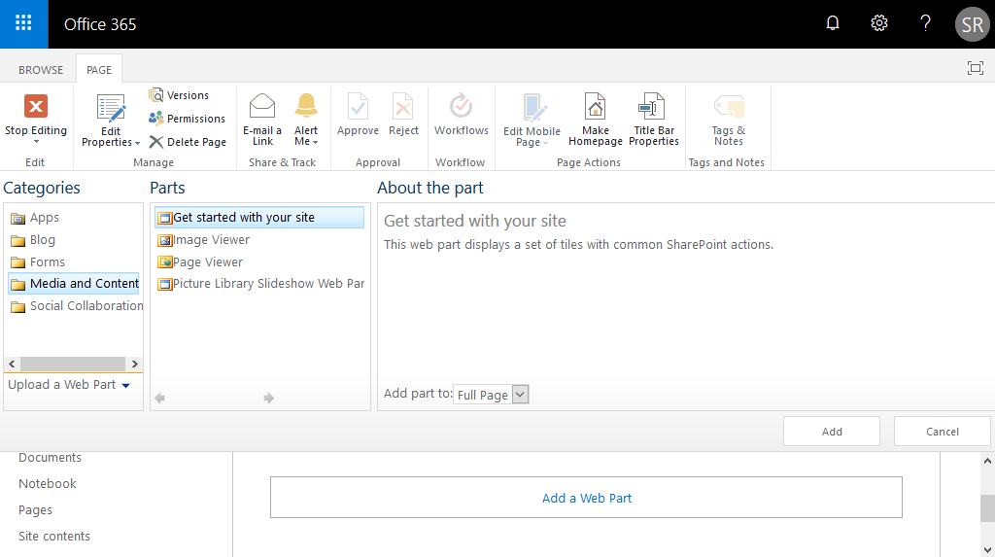Open Title Bar Properties
The image size is (995, 557).
(654, 120)
